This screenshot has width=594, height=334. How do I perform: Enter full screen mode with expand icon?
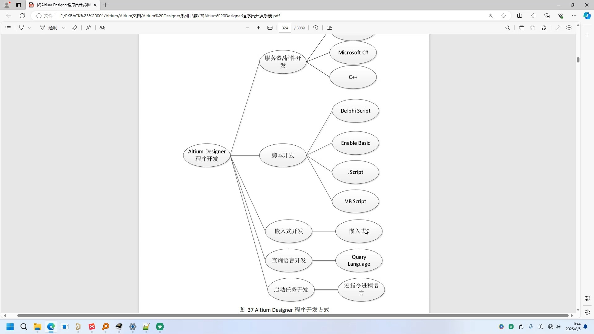[x=558, y=28]
